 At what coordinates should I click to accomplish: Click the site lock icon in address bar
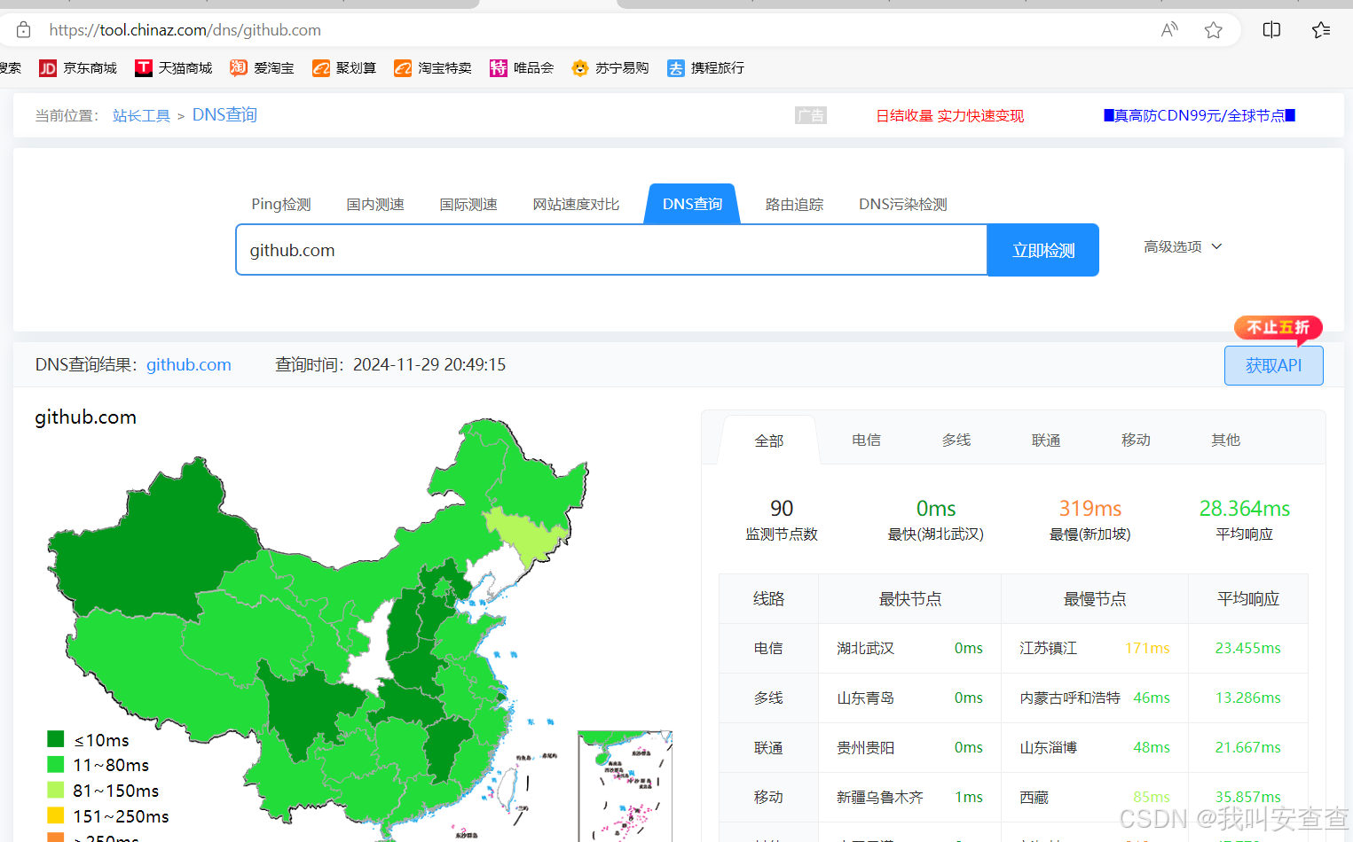(x=23, y=29)
